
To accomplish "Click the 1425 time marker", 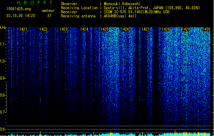I will pyautogui.click(x=104, y=29).
